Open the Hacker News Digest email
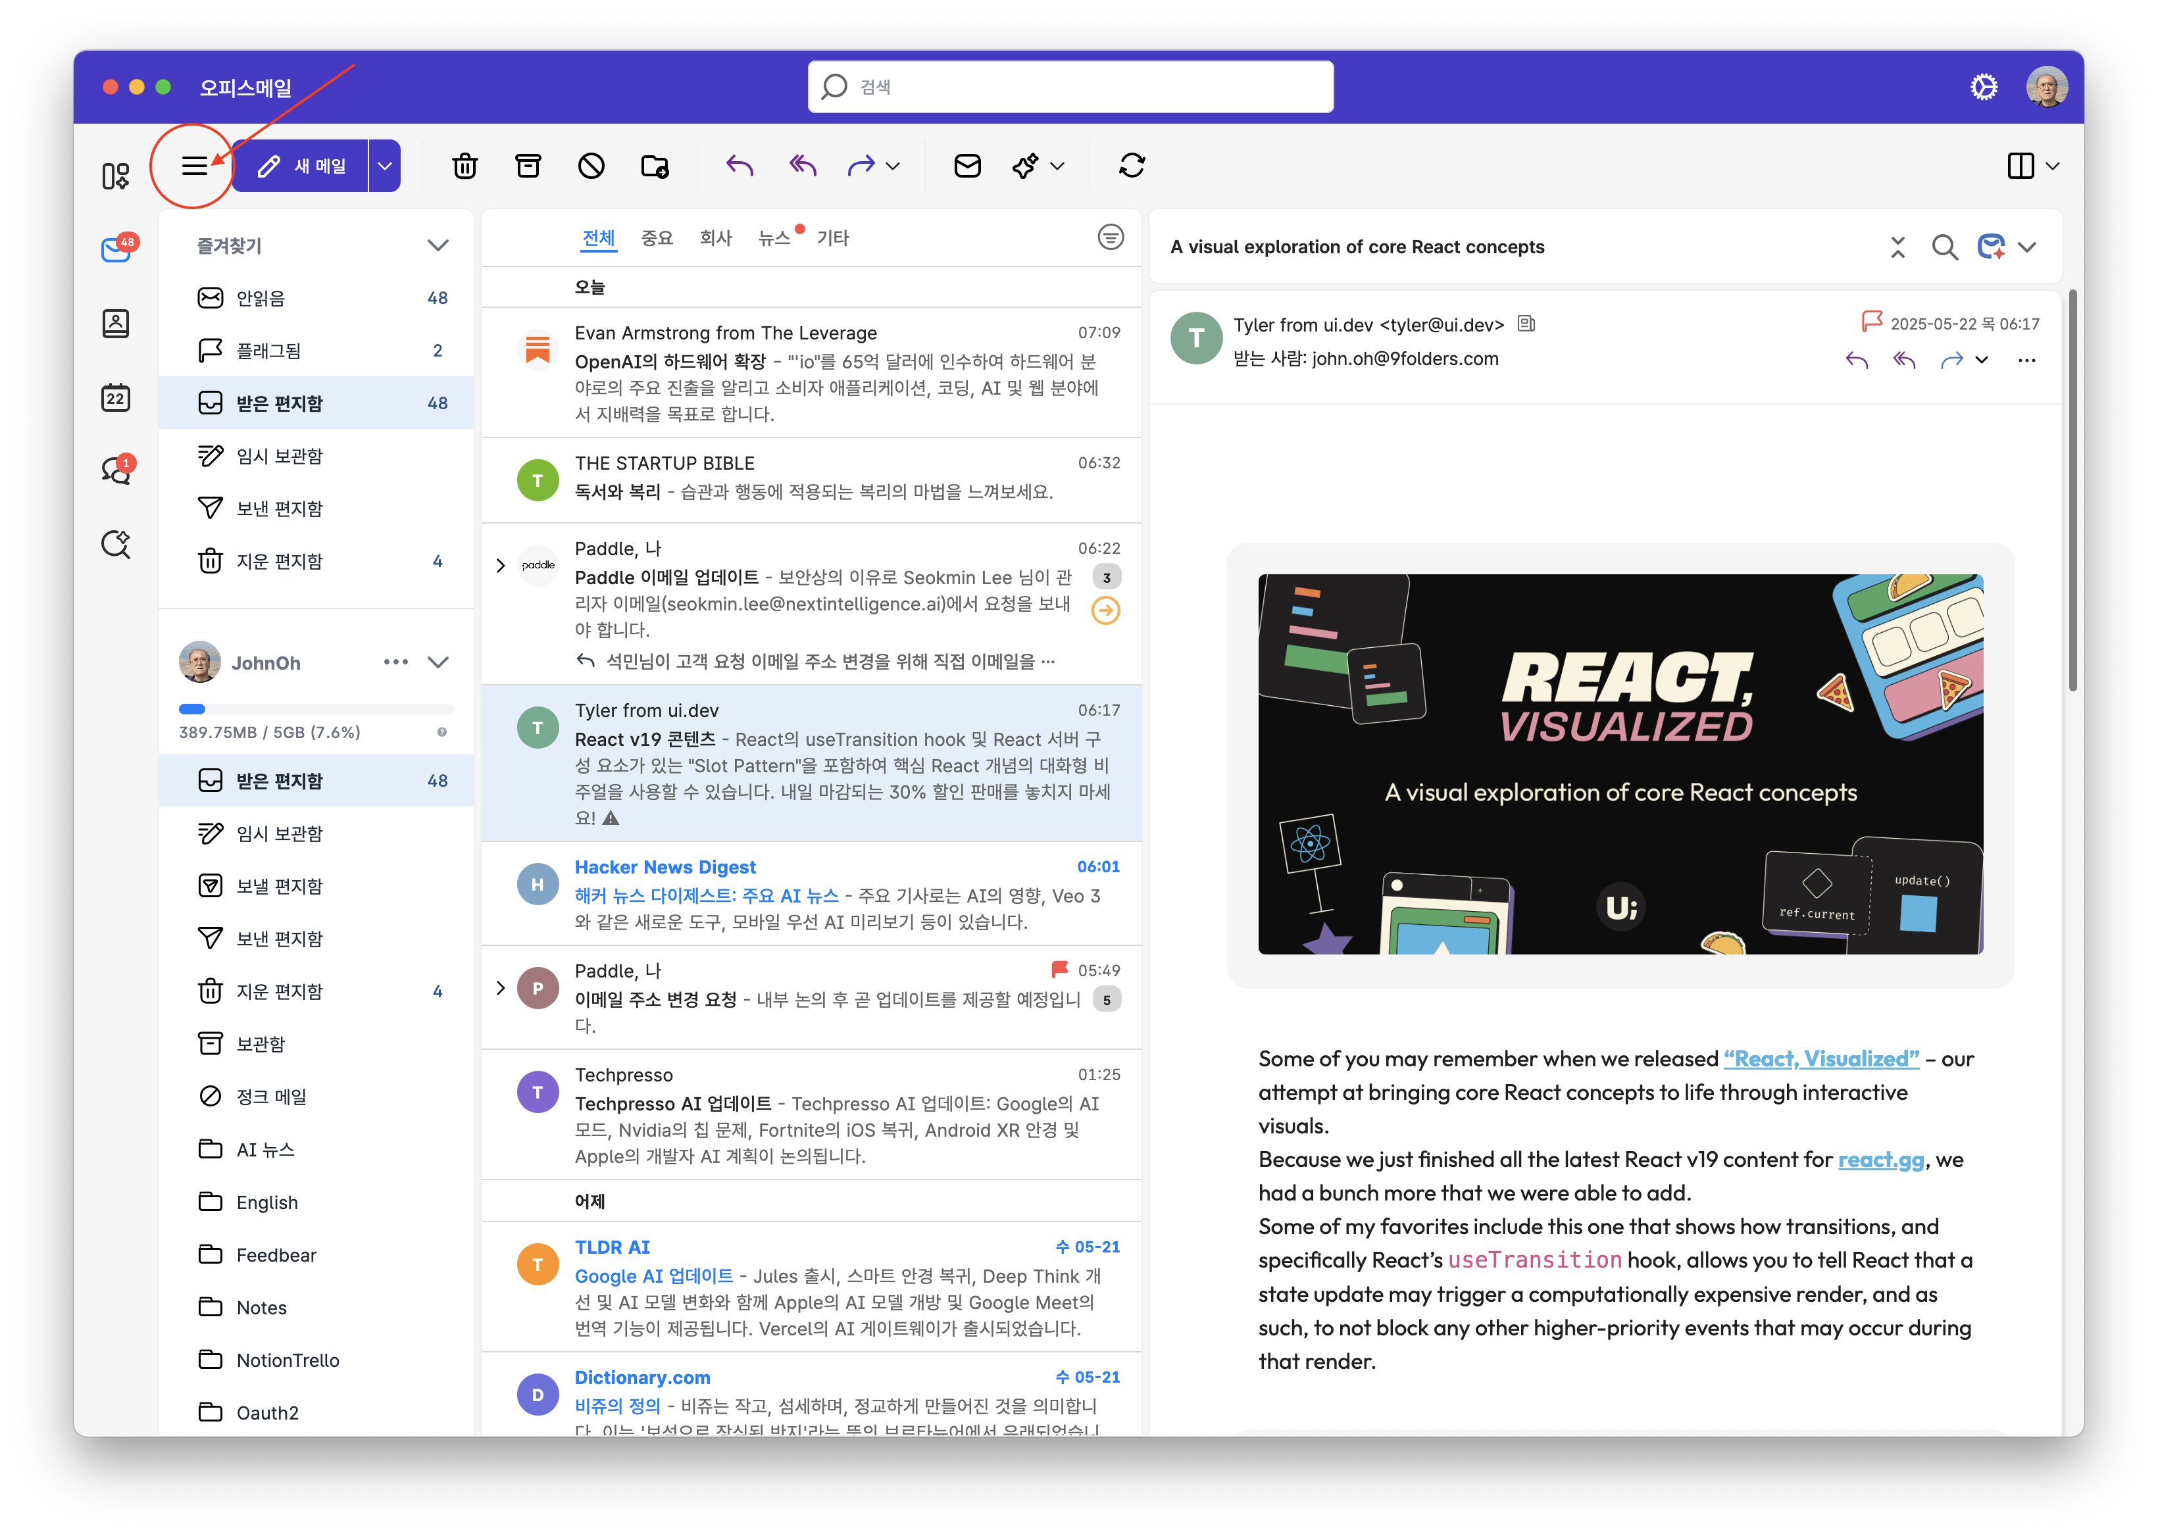The height and width of the screenshot is (1534, 2158). click(x=811, y=893)
